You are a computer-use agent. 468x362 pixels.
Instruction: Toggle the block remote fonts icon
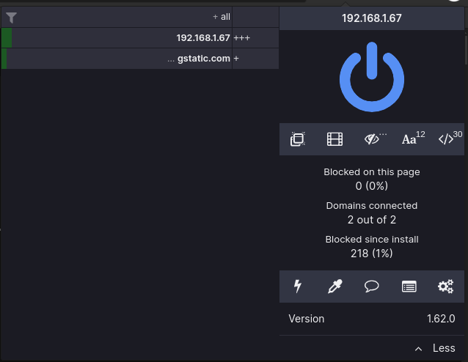410,139
